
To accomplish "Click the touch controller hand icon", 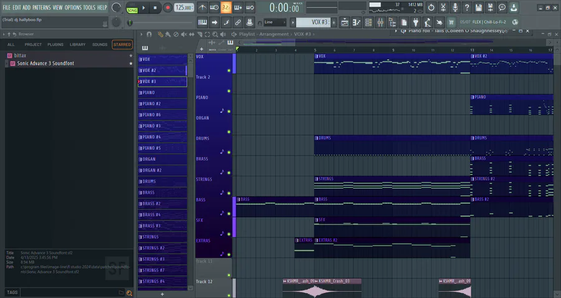I will [439, 22].
